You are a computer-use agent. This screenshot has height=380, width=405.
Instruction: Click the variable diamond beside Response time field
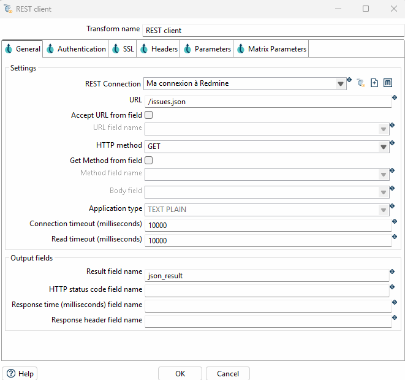[x=395, y=302]
